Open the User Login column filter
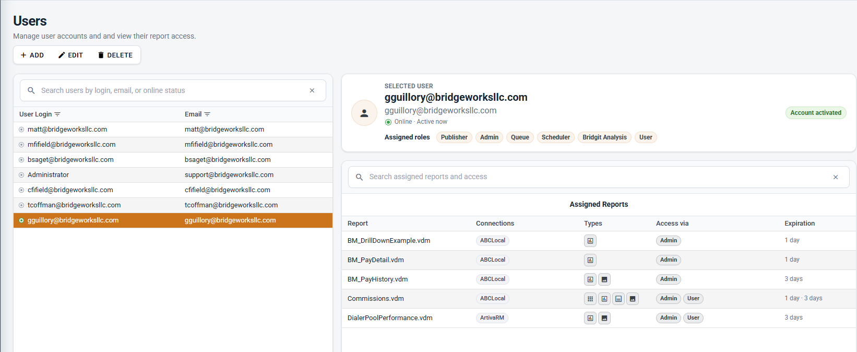Screen dimensions: 857x352 click(57, 114)
